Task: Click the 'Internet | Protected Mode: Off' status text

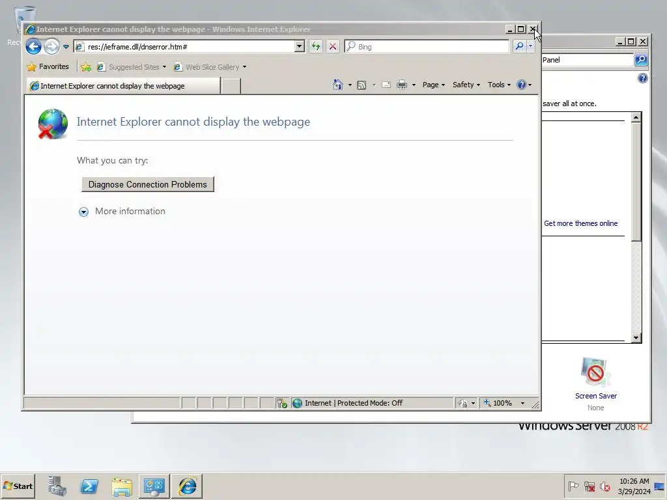Action: pyautogui.click(x=354, y=403)
